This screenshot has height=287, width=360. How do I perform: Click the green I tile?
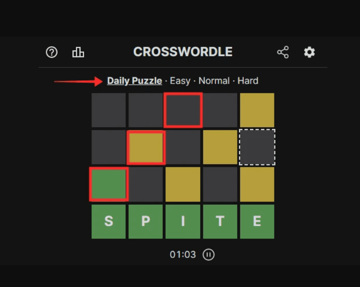183,222
